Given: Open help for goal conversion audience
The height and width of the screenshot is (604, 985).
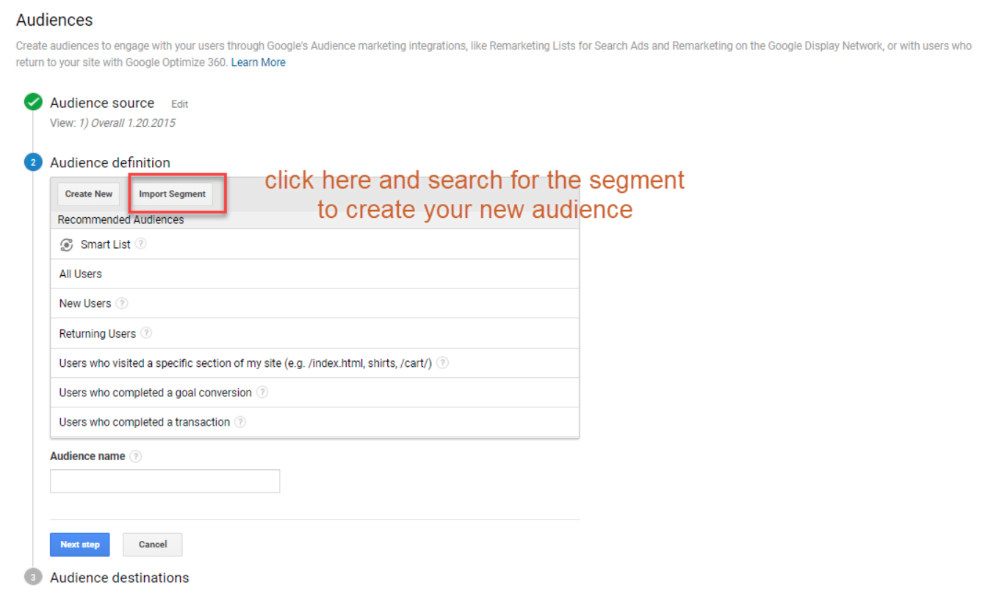Looking at the screenshot, I should pyautogui.click(x=262, y=393).
